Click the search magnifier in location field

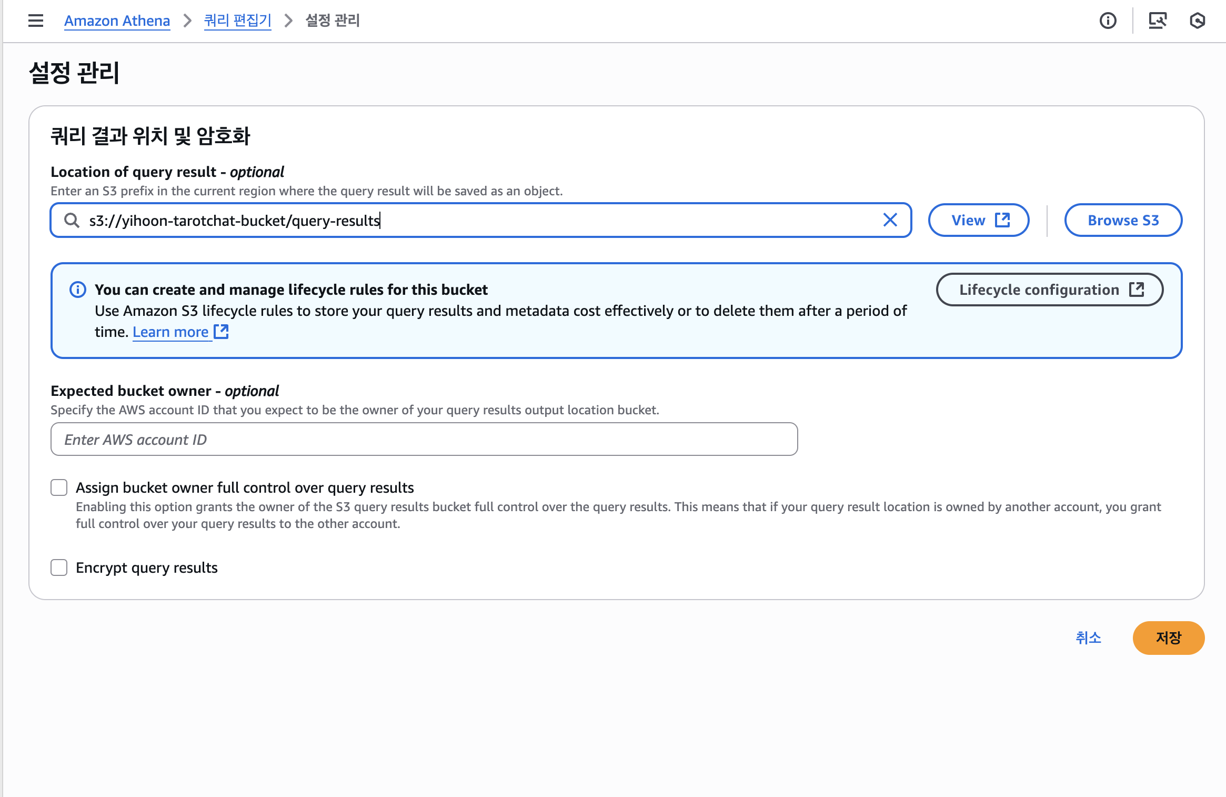click(72, 220)
